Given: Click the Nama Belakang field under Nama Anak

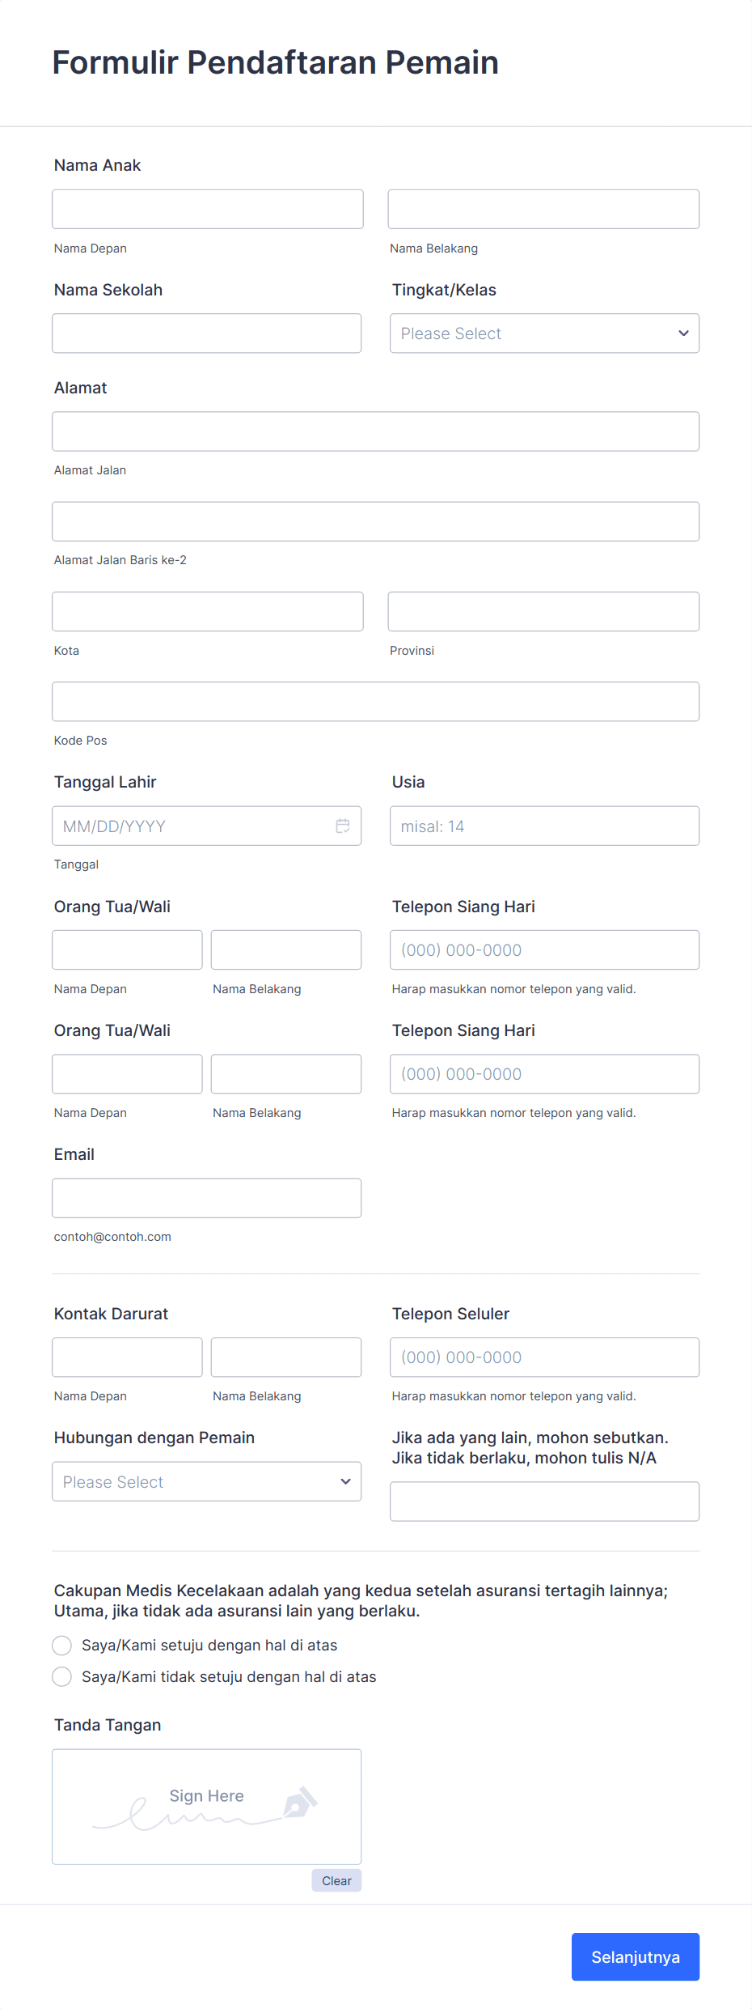Looking at the screenshot, I should coord(543,209).
